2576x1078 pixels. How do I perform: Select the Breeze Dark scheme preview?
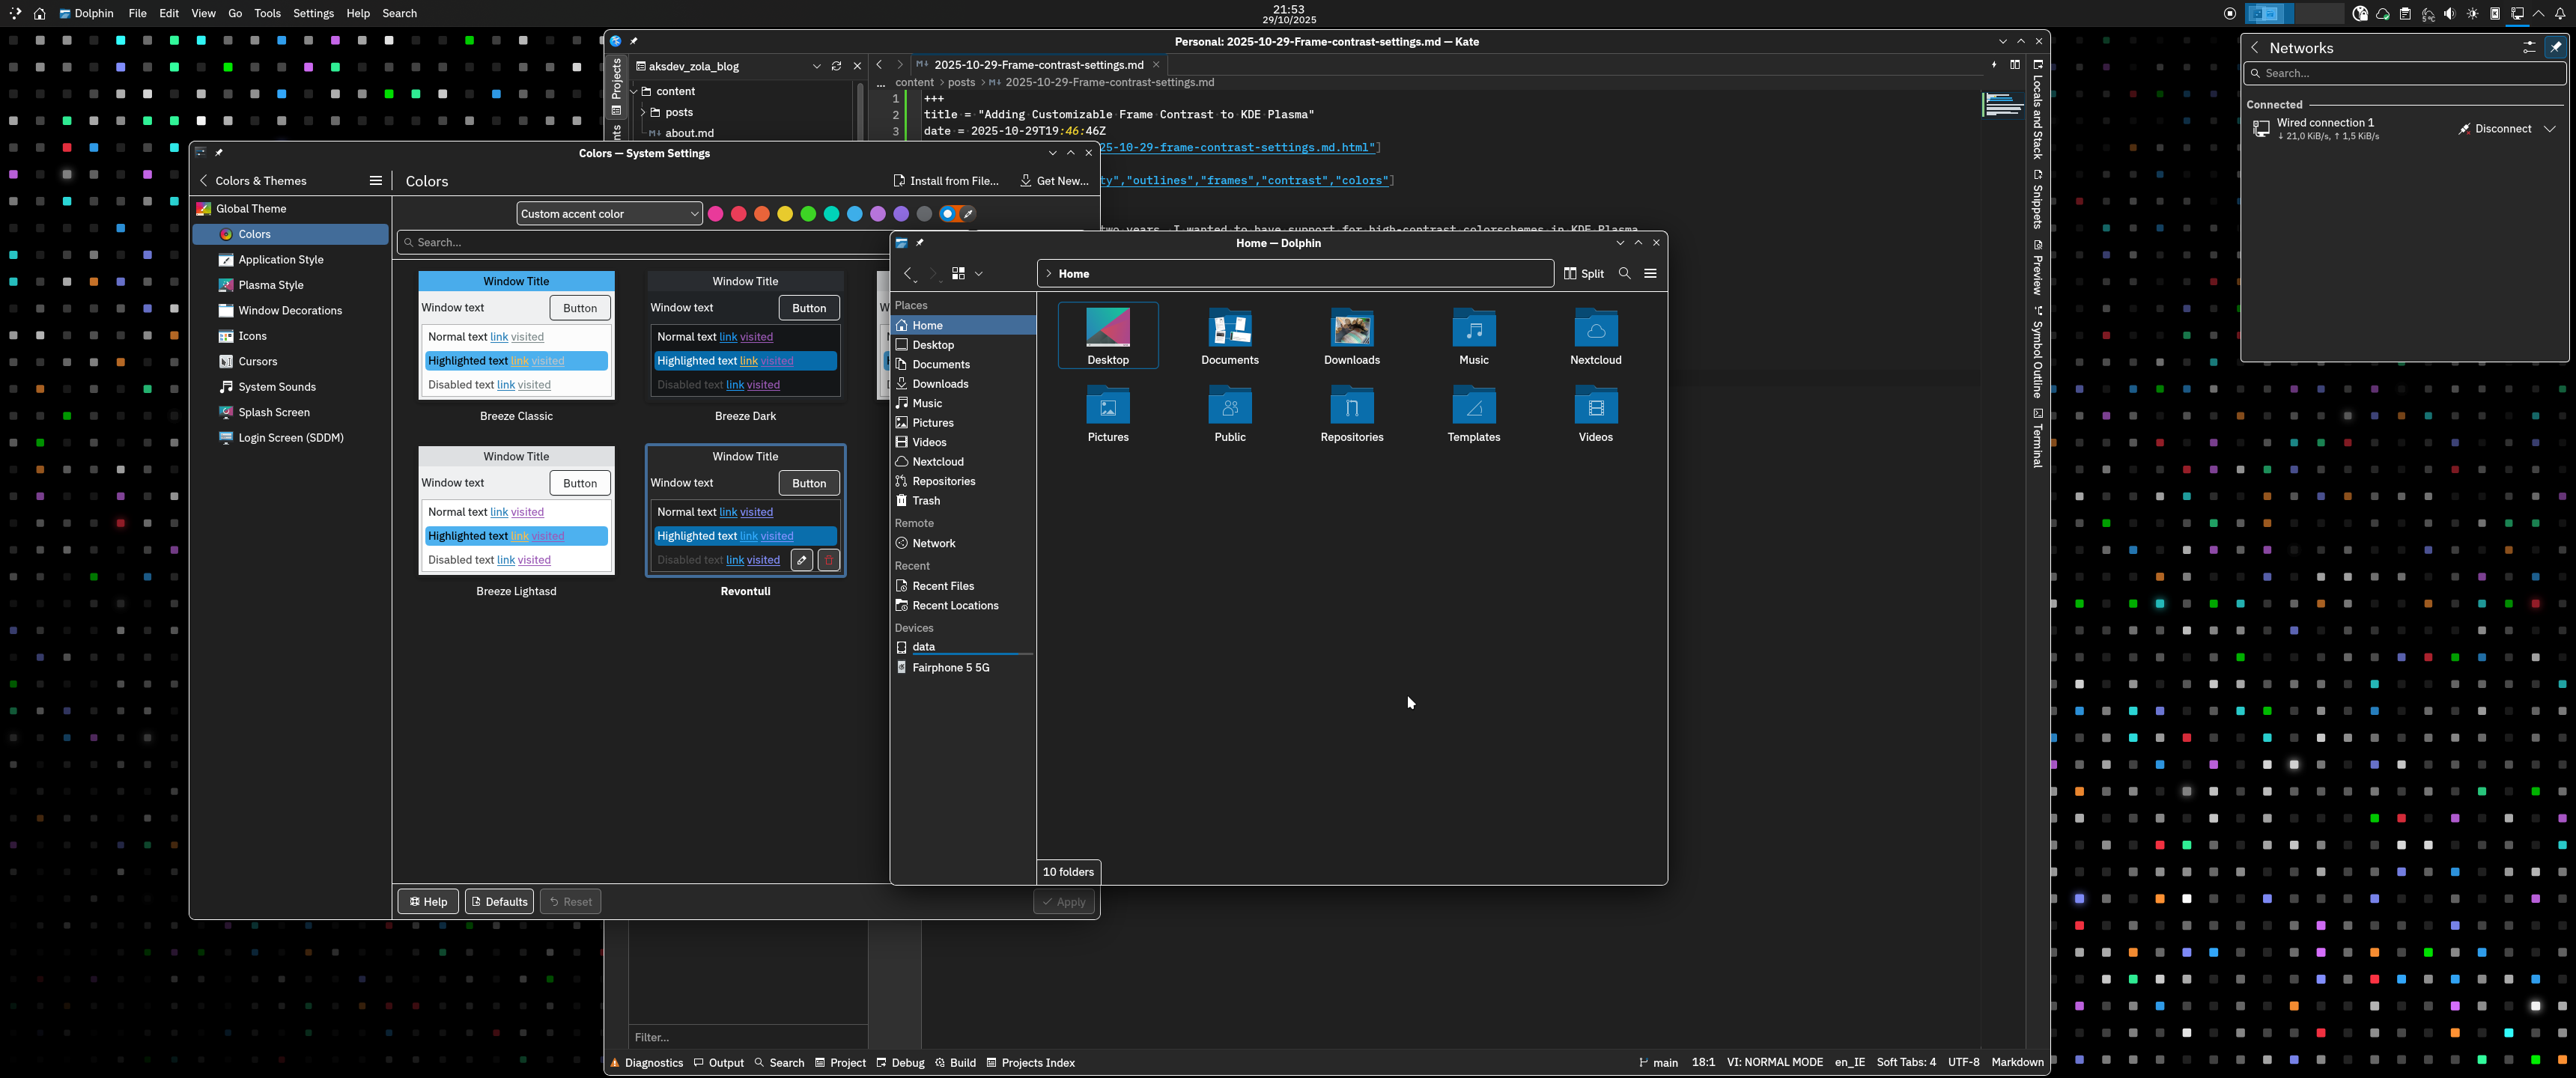pos(745,346)
